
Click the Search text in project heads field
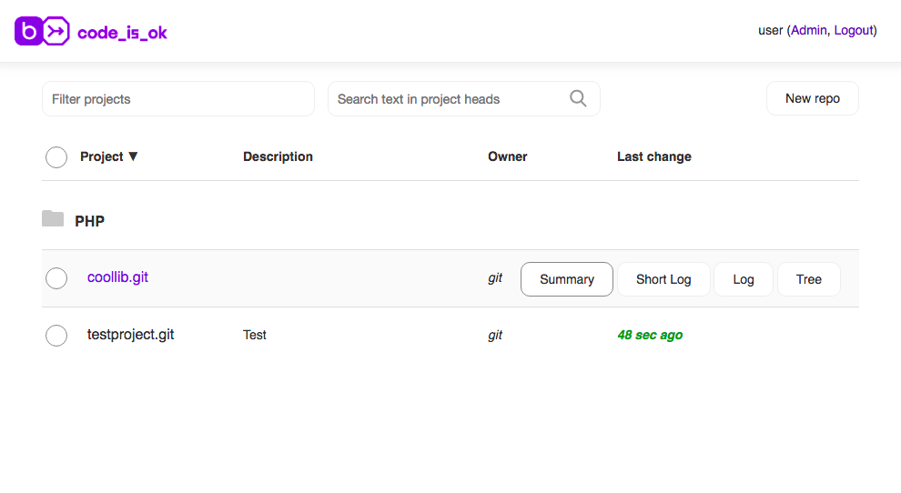tap(446, 99)
